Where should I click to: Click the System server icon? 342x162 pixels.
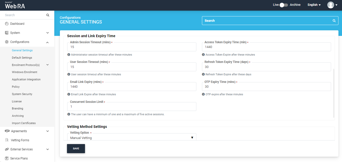[x=7, y=33]
